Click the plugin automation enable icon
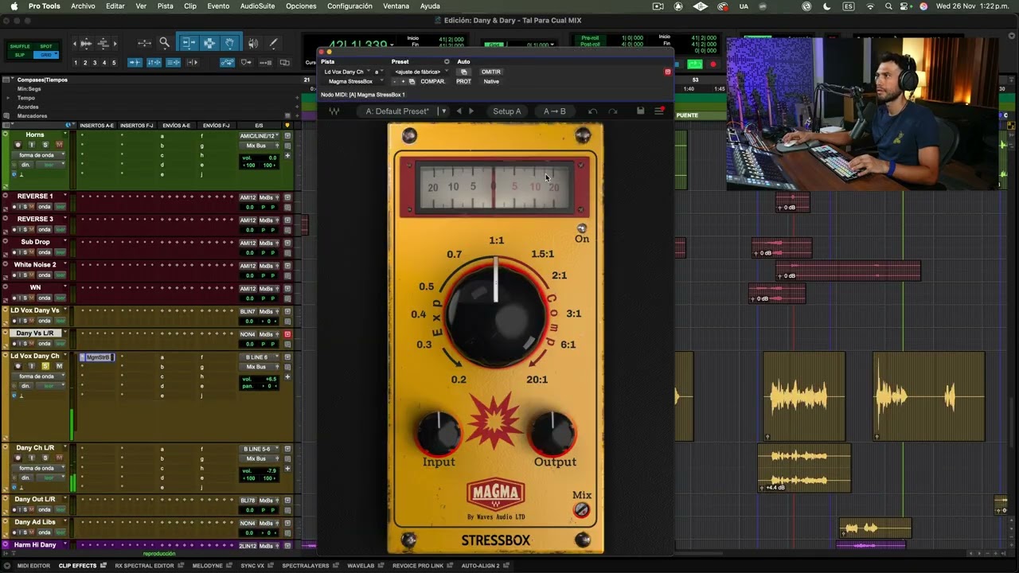The height and width of the screenshot is (573, 1019). point(464,72)
